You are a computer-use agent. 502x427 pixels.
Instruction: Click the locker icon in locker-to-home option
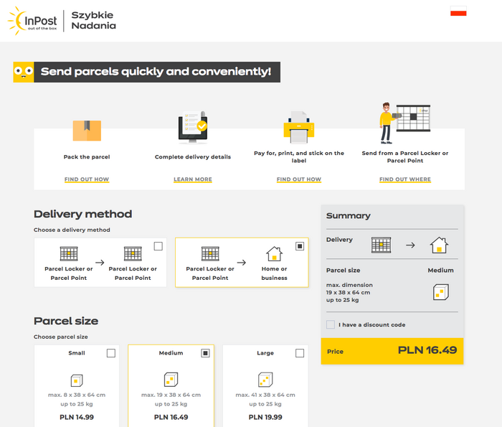coord(210,254)
